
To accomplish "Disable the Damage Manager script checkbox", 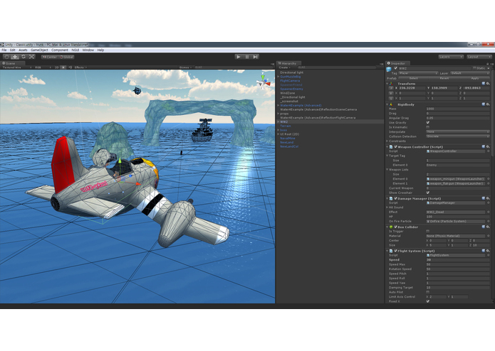I will point(395,199).
